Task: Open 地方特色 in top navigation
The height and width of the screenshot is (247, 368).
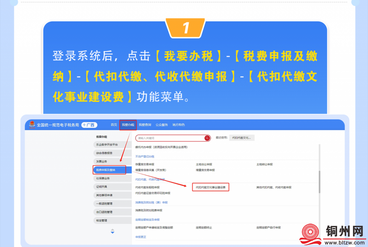Action: pos(179,125)
